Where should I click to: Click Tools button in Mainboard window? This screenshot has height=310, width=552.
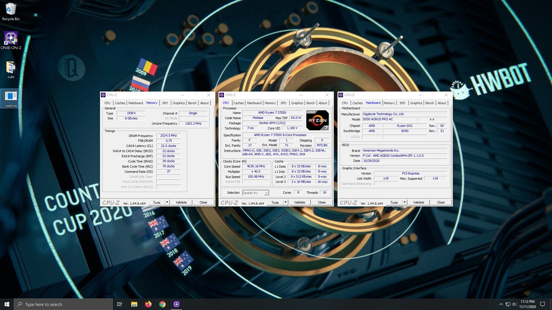(x=394, y=202)
